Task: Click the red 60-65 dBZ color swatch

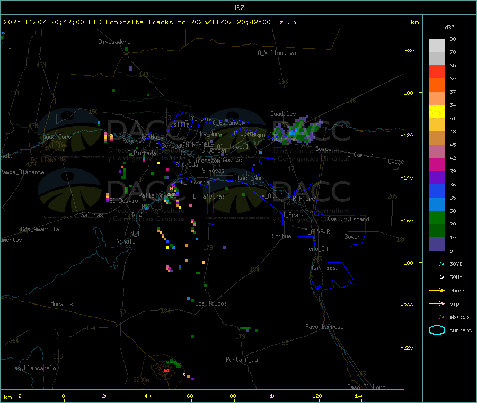Action: 437,72
